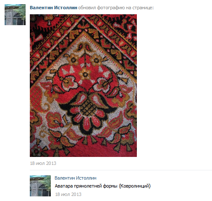Open the comment author's small avatar

coord(40,186)
